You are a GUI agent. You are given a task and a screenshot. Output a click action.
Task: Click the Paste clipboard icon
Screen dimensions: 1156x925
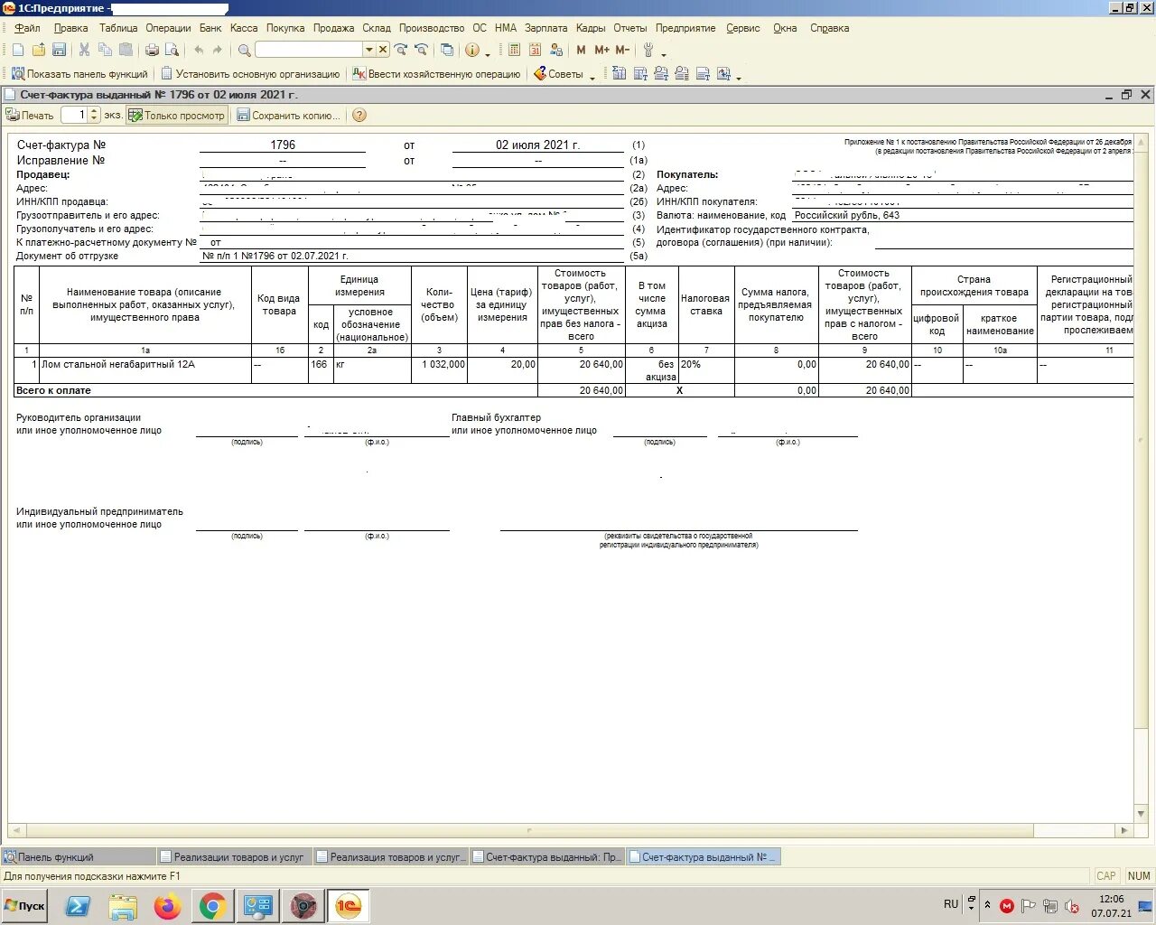point(126,51)
